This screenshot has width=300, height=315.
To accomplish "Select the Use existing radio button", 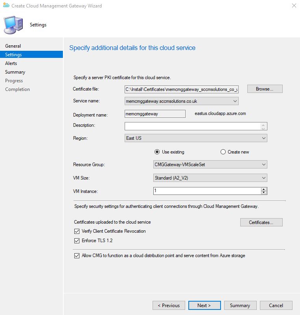I will [x=157, y=152].
